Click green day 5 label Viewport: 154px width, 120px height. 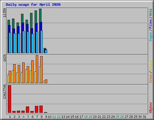click(x=28, y=117)
